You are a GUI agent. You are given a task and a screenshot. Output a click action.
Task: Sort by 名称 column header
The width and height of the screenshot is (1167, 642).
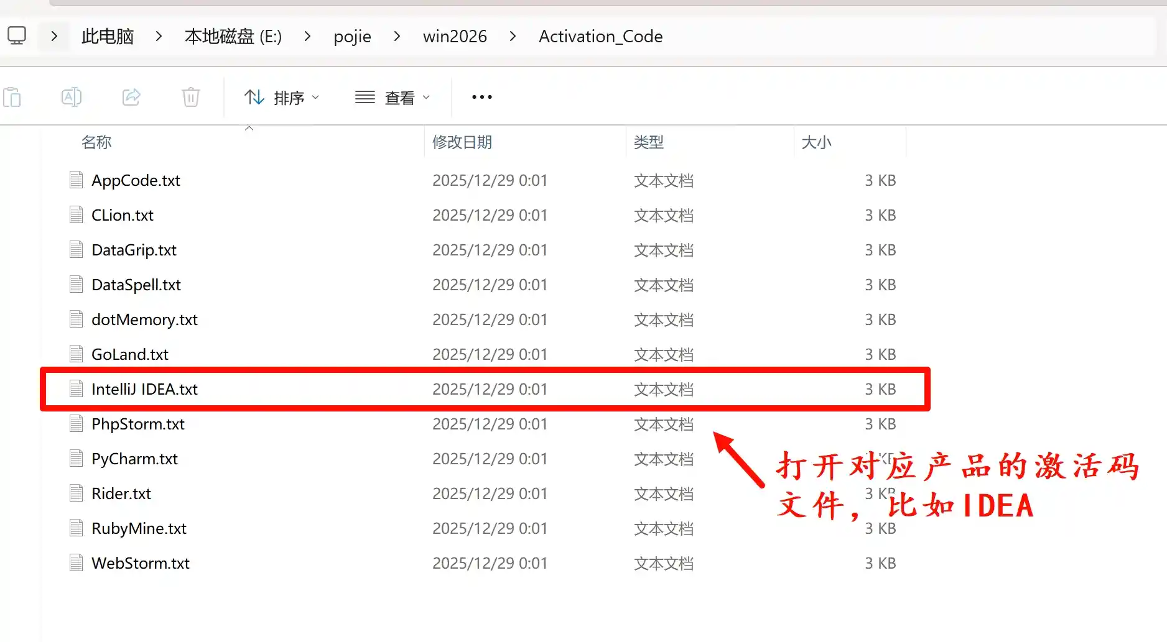tap(96, 142)
